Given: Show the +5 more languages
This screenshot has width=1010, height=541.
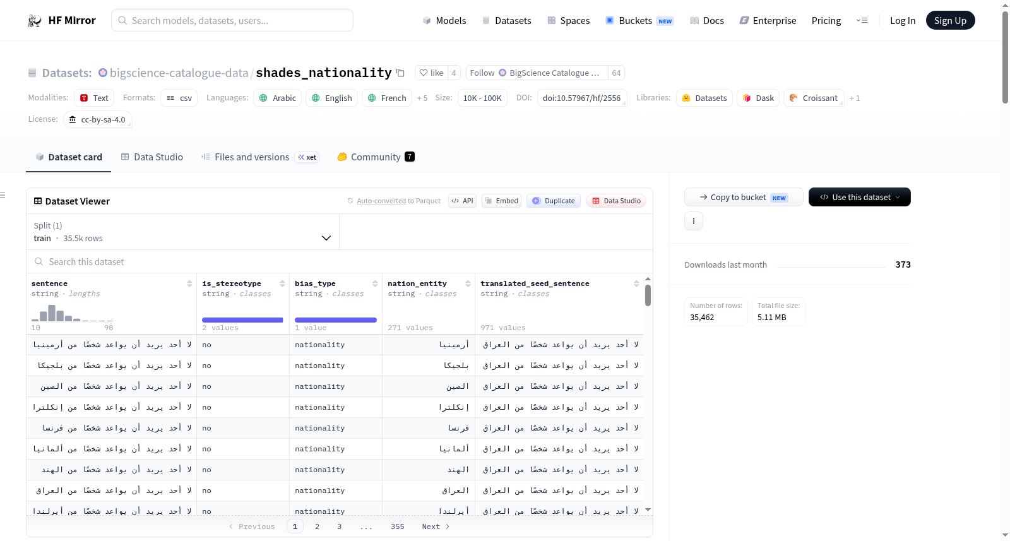Looking at the screenshot, I should pos(422,98).
